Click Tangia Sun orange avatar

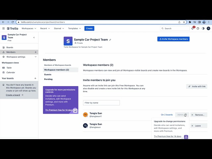tap(85, 115)
